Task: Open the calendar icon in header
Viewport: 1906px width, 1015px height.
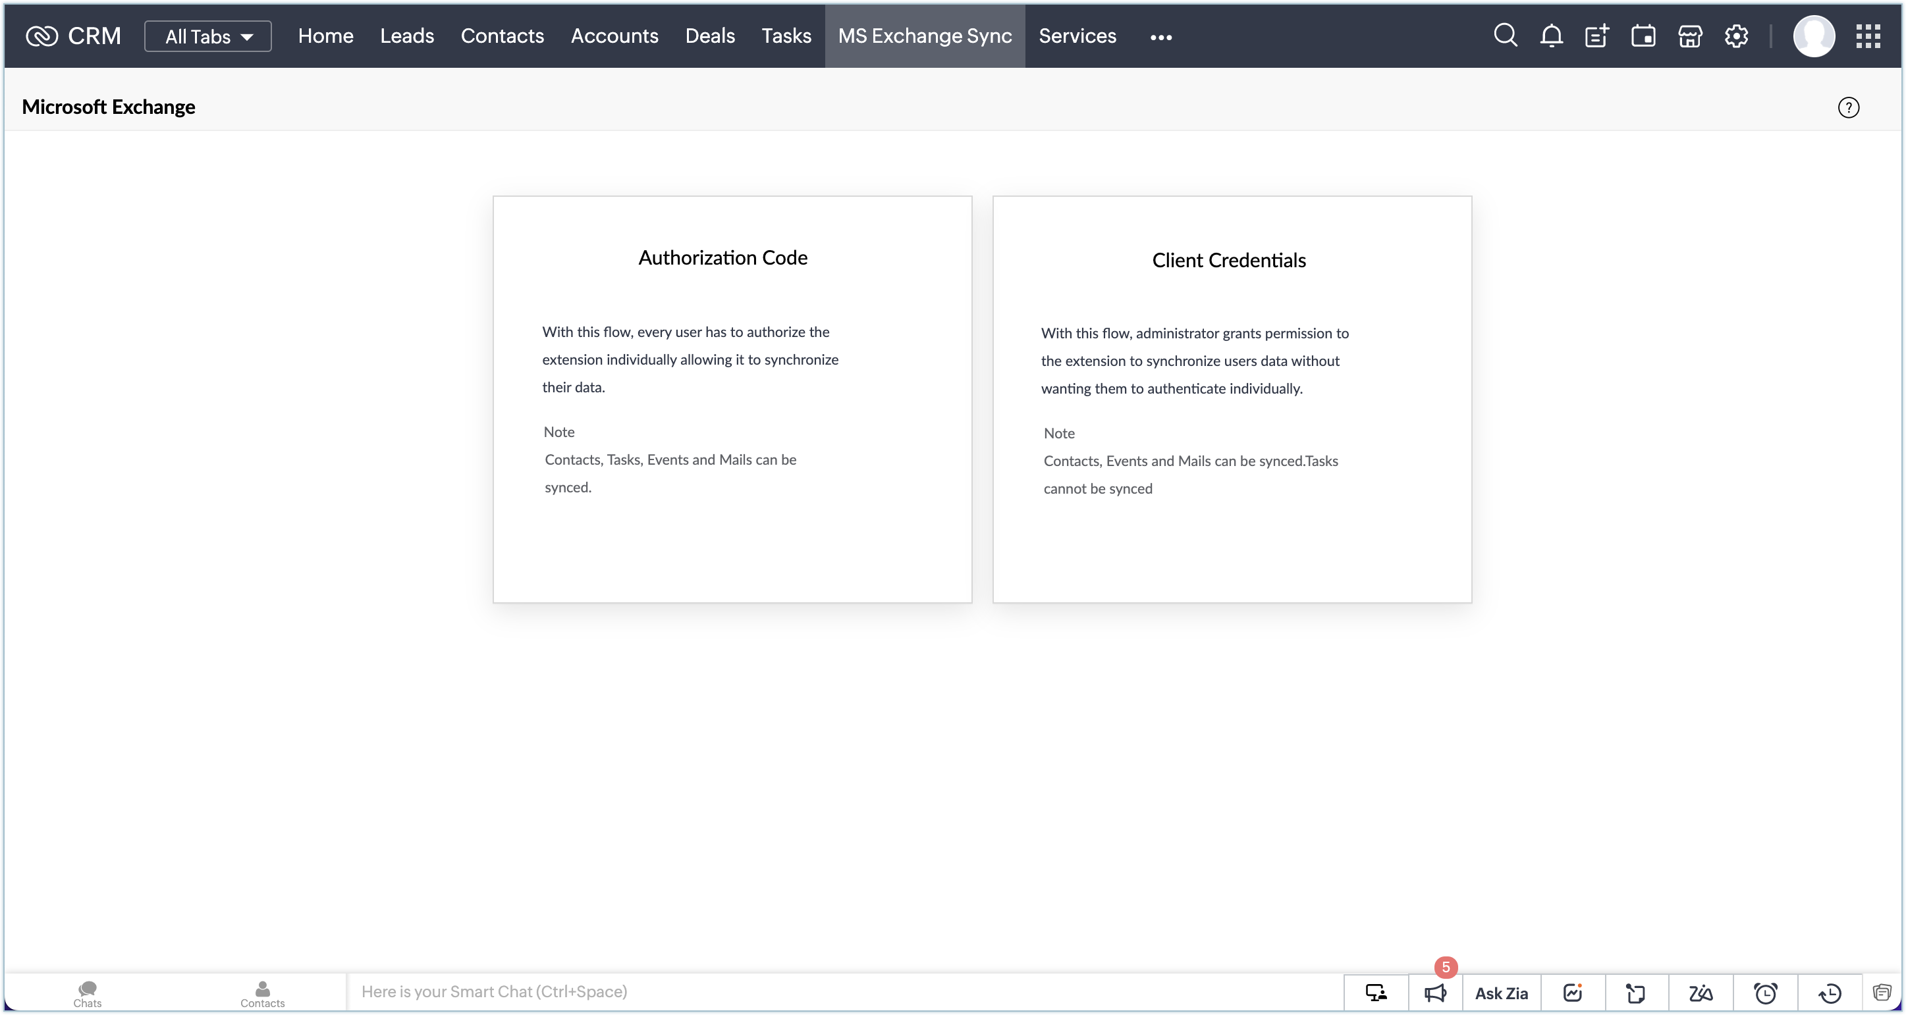Action: pyautogui.click(x=1643, y=36)
